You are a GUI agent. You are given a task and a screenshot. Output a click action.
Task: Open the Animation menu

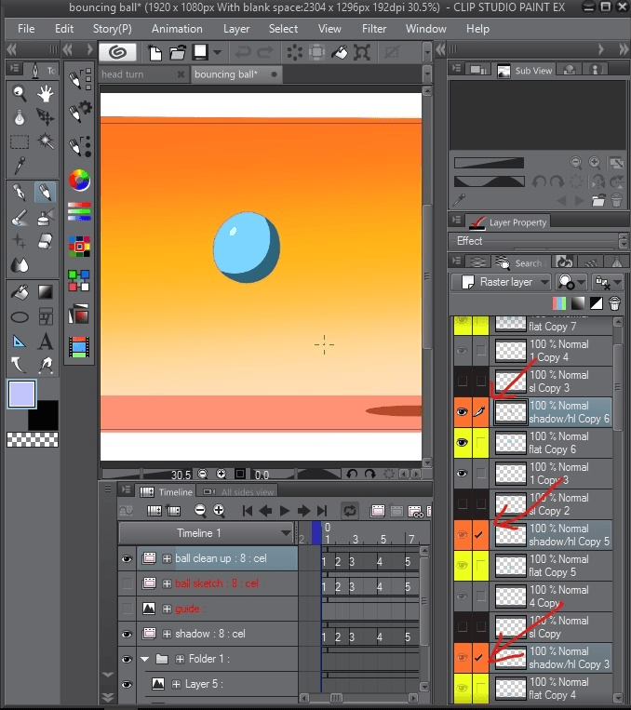pos(177,29)
